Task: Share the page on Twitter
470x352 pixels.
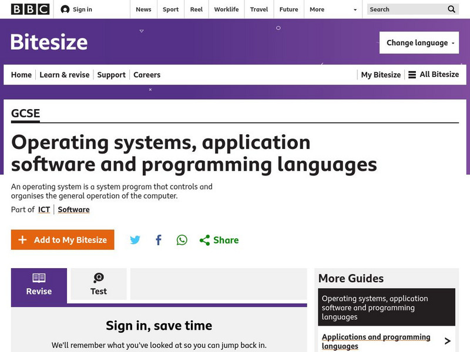Action: coord(135,240)
